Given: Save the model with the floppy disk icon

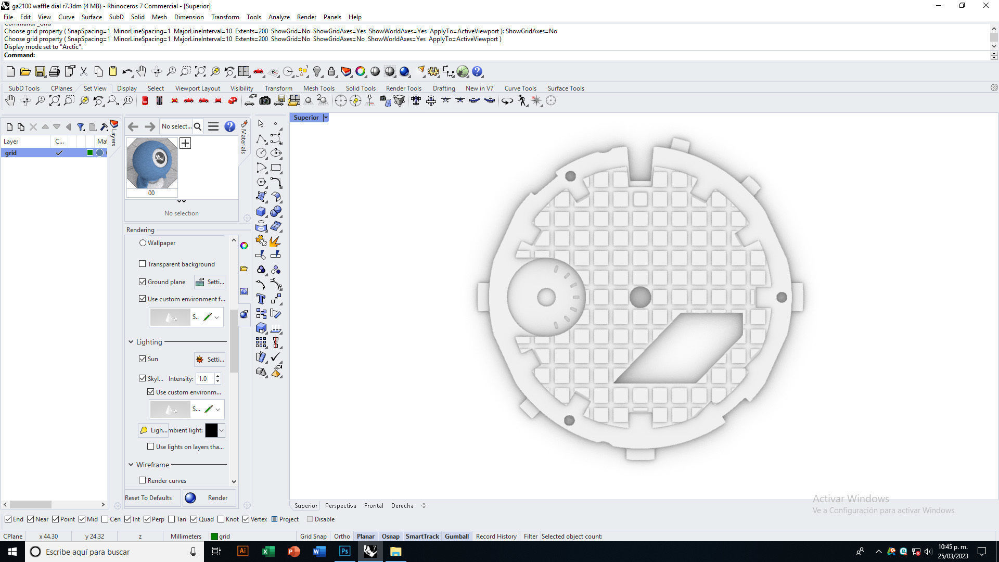Looking at the screenshot, I should [40, 72].
